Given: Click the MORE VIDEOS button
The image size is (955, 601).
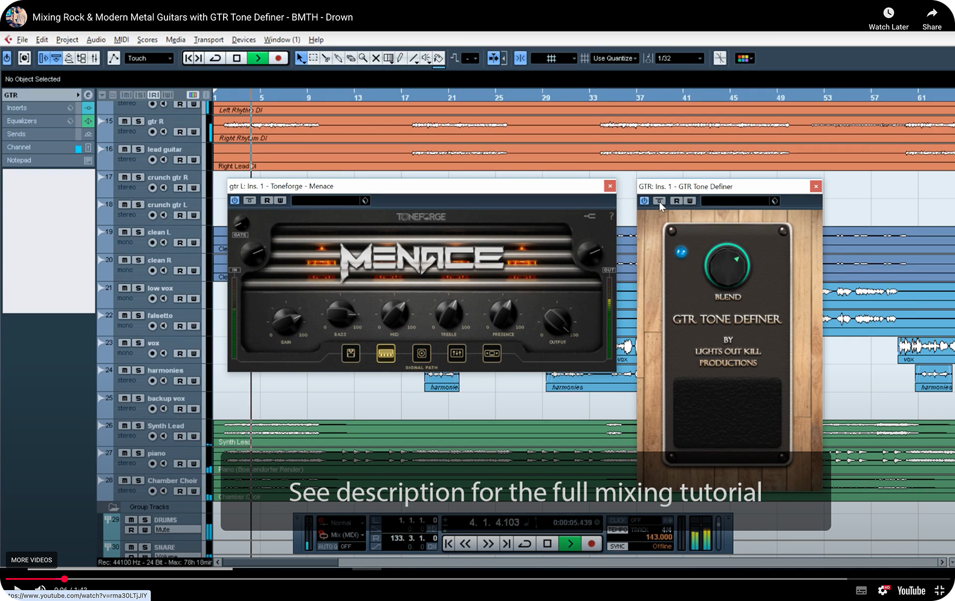Looking at the screenshot, I should click(31, 560).
